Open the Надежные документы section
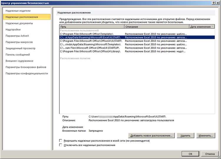 (x=27, y=23)
